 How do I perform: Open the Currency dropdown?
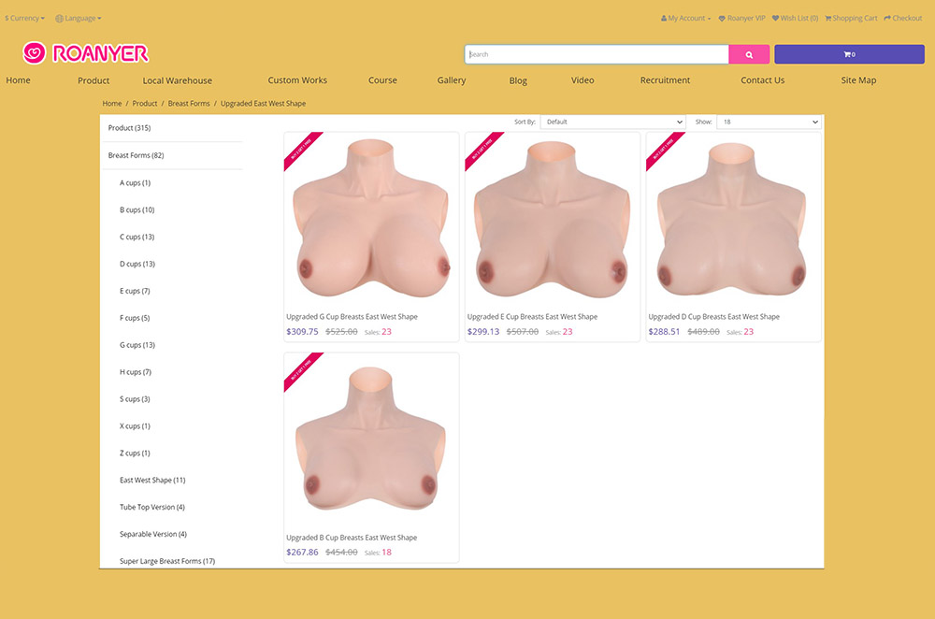point(24,18)
